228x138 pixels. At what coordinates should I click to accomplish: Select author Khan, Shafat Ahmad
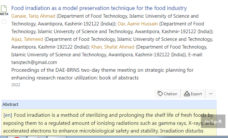click(113, 47)
